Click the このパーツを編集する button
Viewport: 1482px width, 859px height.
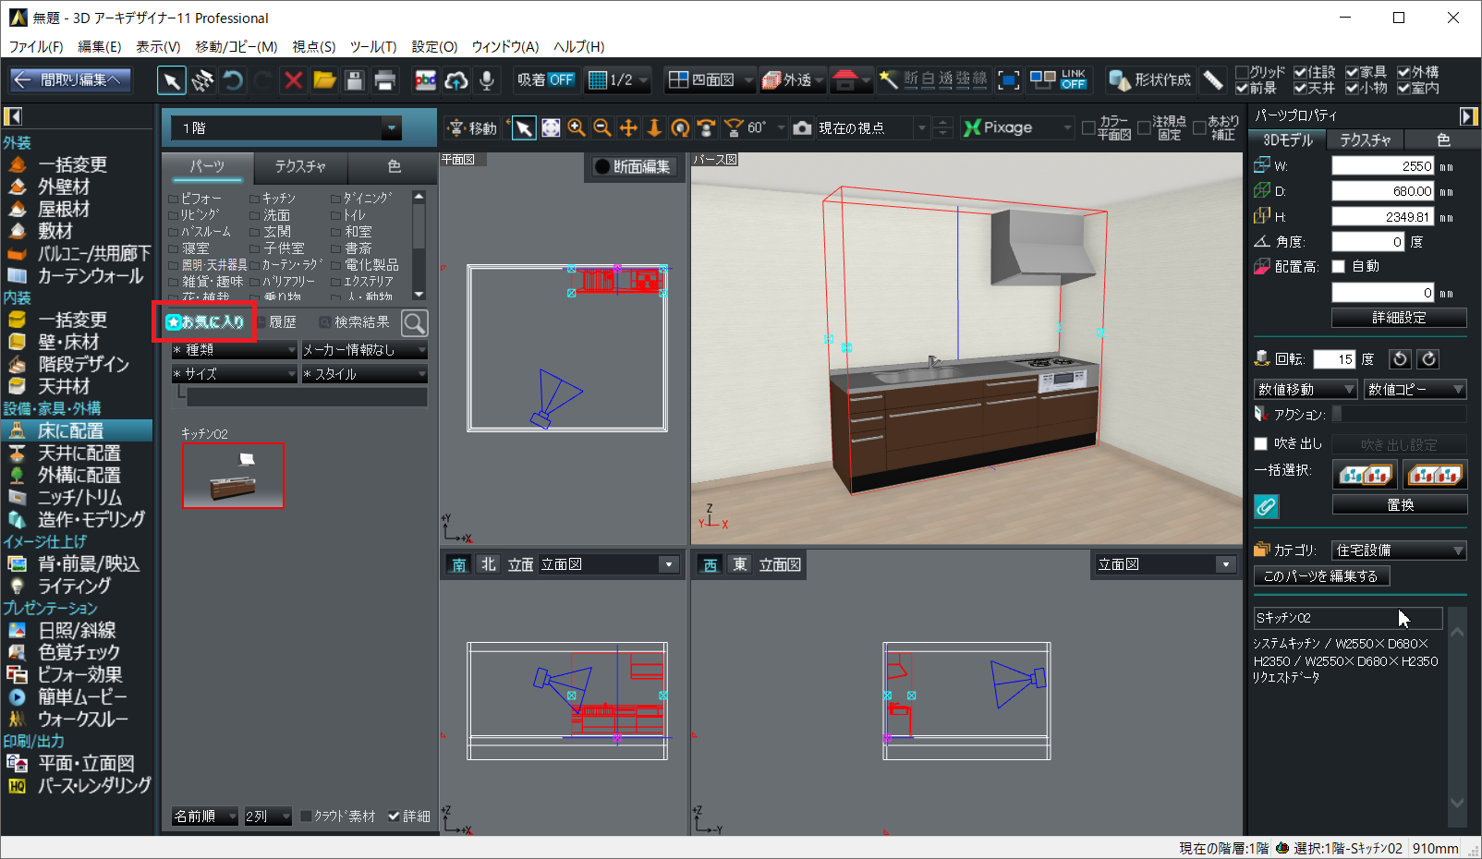(1320, 576)
